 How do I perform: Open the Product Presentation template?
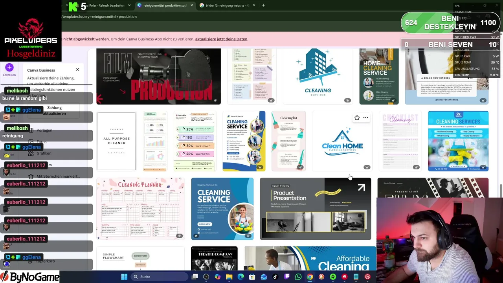coord(315,209)
